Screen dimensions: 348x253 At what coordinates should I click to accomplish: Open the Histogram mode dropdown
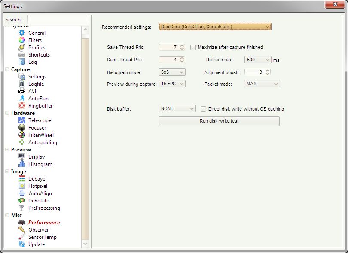(172, 72)
